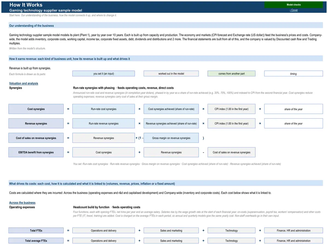Click 'Run-rate synergies with phasing' heading
328x245 pixels.
tap(94, 88)
